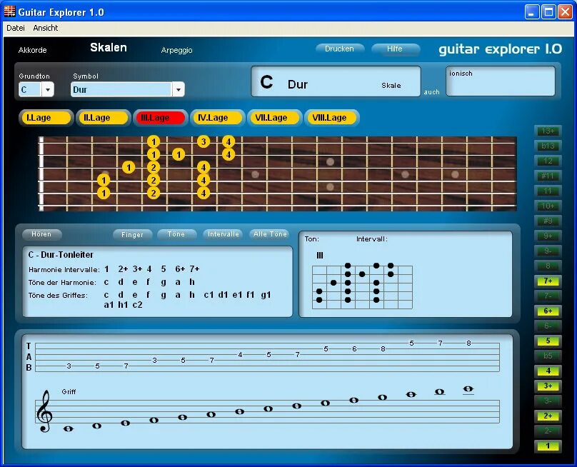Click the ionisch text field

pyautogui.click(x=500, y=81)
